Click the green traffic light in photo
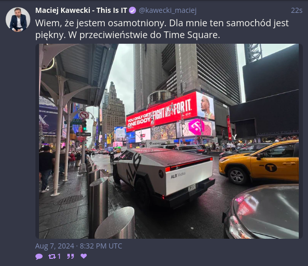This screenshot has width=308, height=266. tap(84, 126)
